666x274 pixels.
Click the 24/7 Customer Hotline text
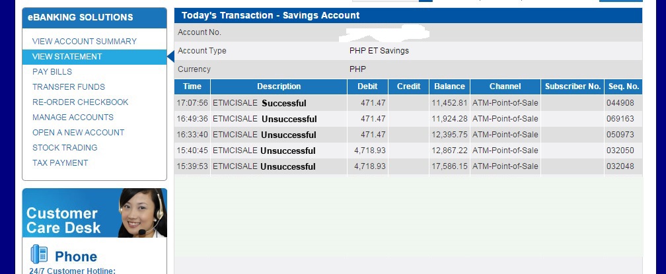tap(73, 270)
